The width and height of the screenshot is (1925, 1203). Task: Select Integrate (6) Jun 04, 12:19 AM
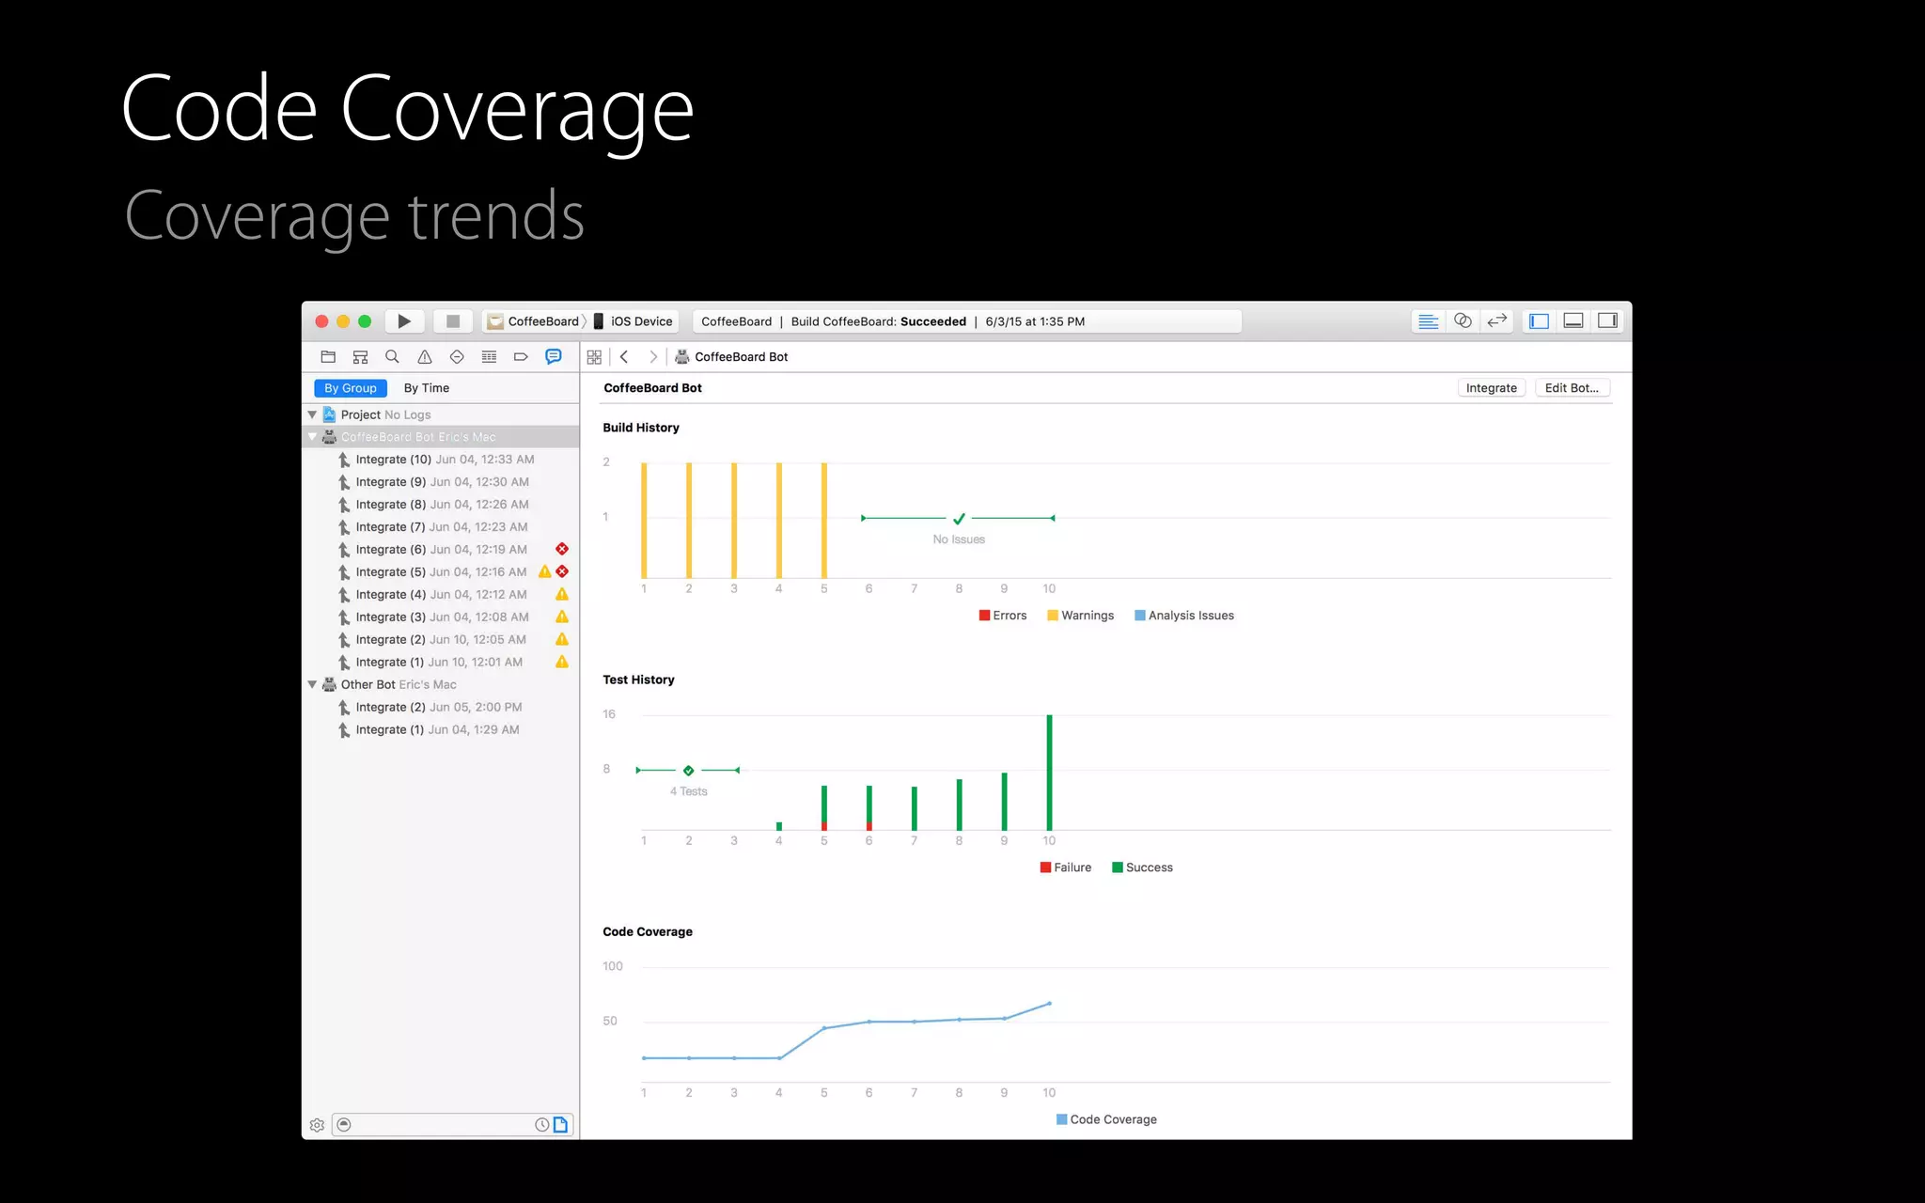(440, 550)
